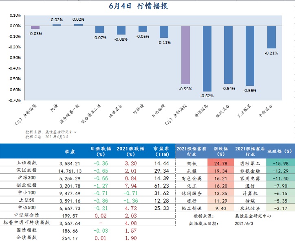295x242 pixels.
Task: Select the 中证500 row label
Action: (26, 208)
